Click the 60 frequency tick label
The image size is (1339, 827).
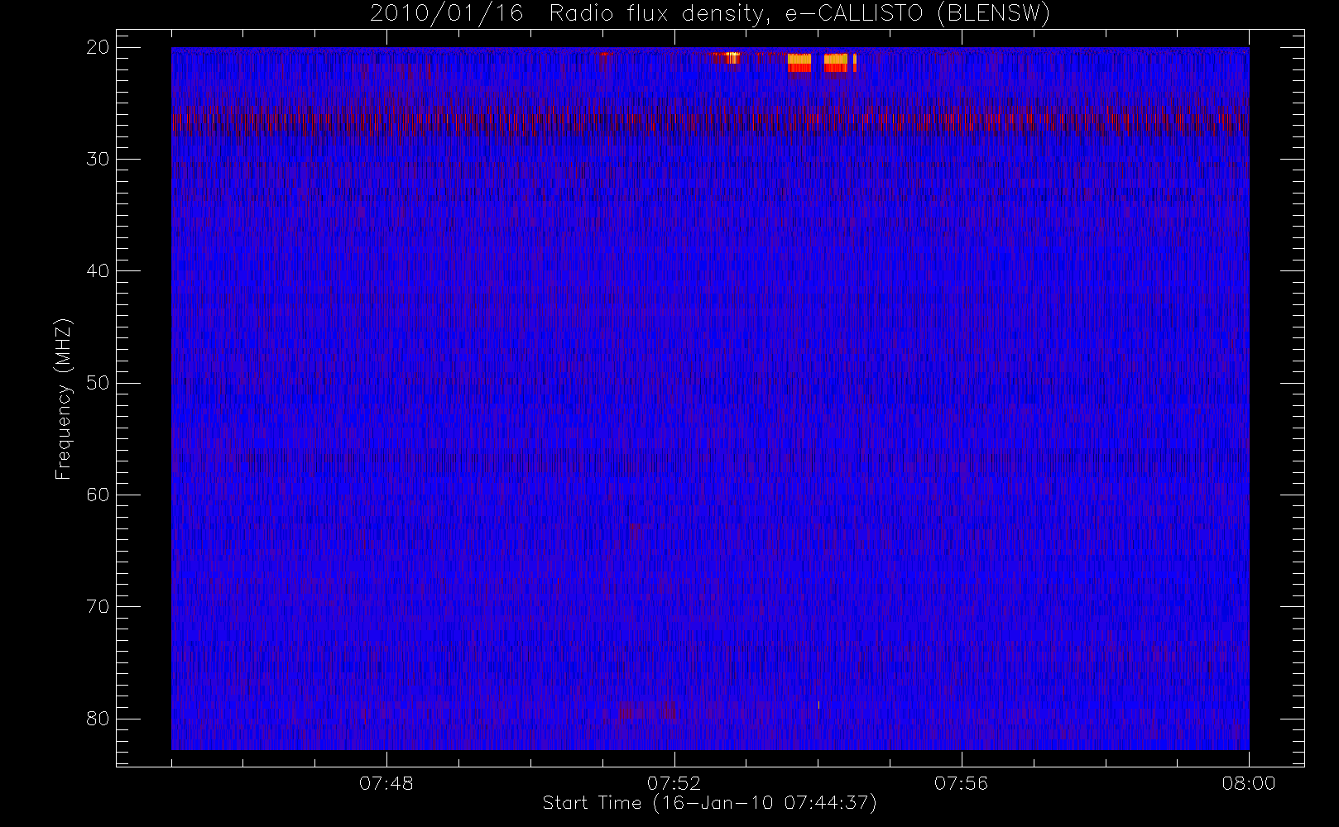pos(98,495)
